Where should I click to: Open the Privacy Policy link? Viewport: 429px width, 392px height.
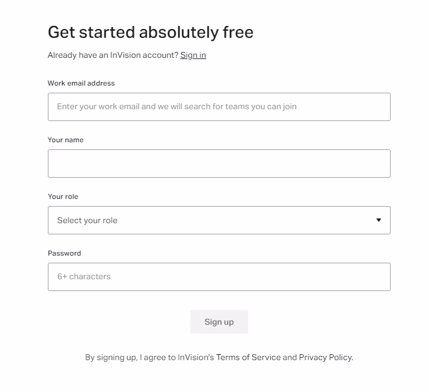326,357
